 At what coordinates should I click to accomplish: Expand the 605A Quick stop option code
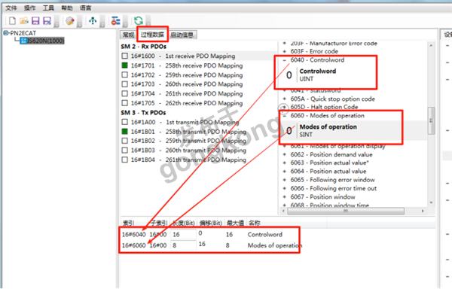point(285,99)
